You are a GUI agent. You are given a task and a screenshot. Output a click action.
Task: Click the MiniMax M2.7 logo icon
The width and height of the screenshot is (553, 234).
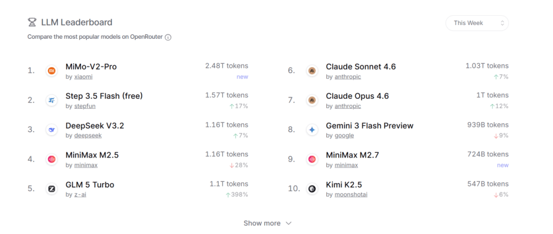coord(311,159)
